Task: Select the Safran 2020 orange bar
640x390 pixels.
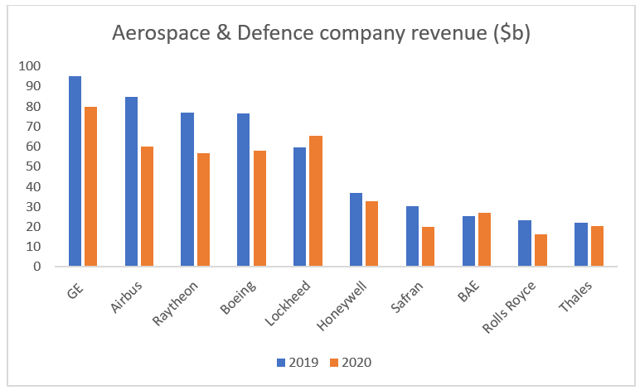Action: coord(428,246)
